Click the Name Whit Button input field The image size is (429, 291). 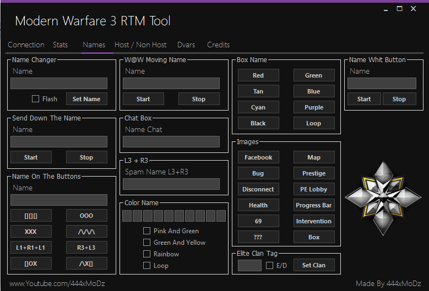click(x=382, y=83)
